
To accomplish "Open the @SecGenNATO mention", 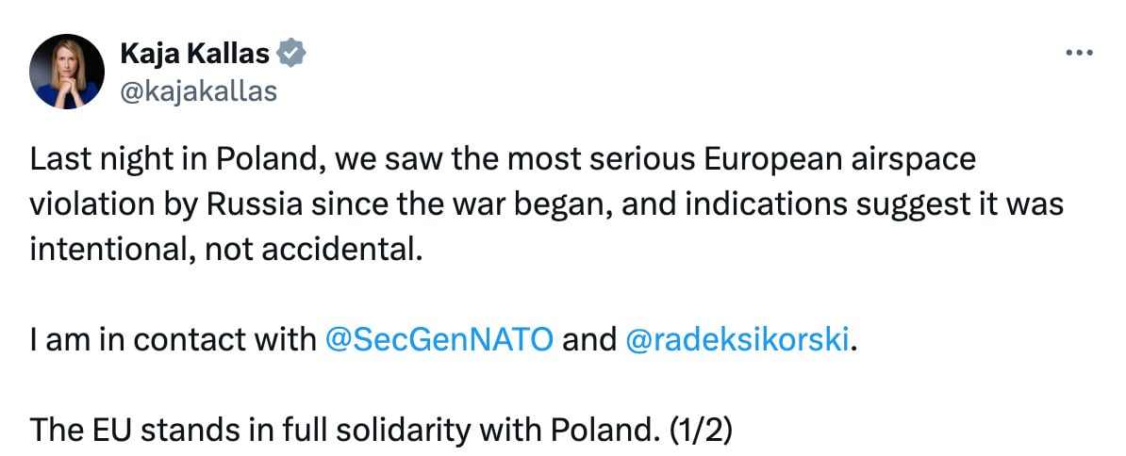I will [x=439, y=340].
